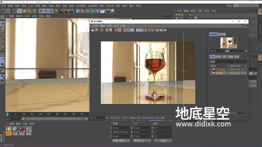Toggle AB compare mode in Picture Viewer
The width and height of the screenshot is (262, 147).
click(x=137, y=30)
